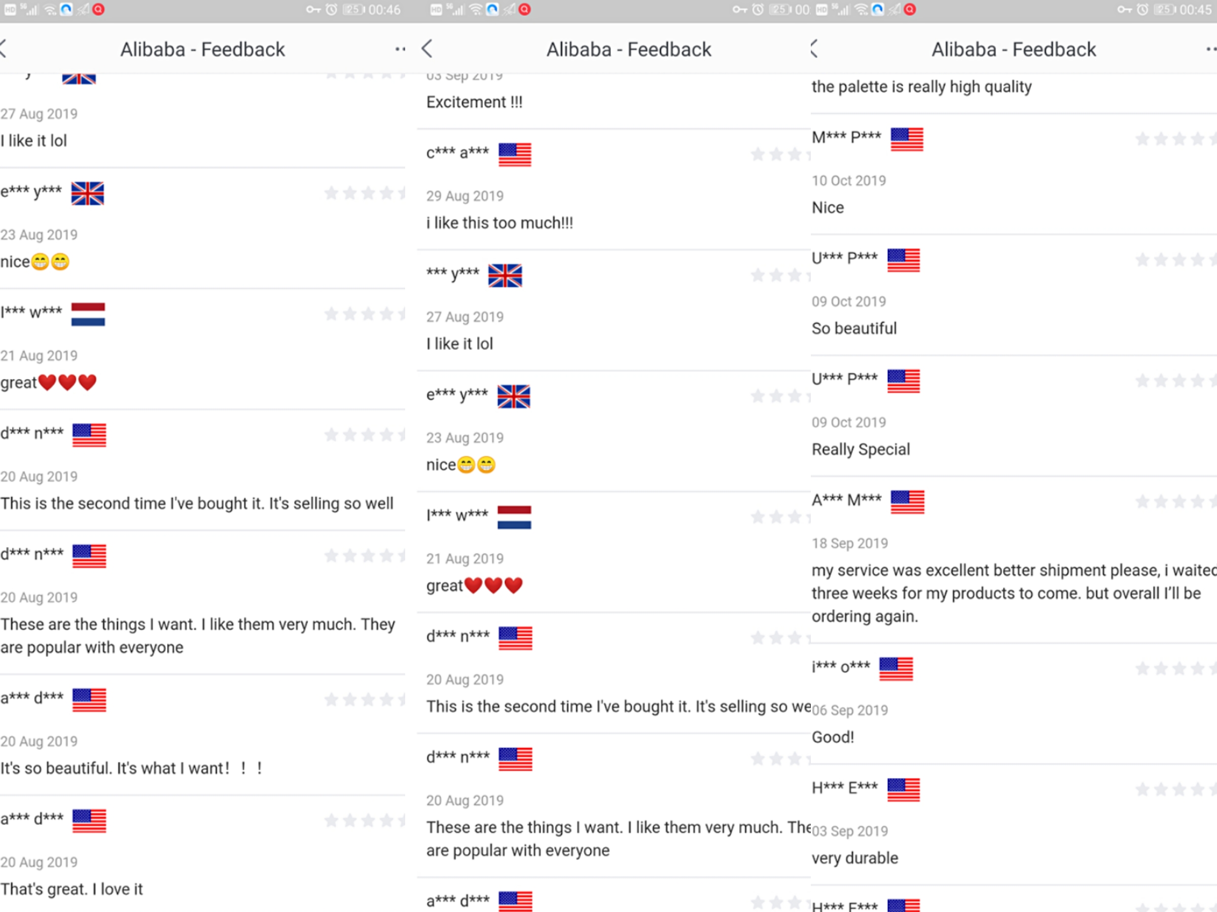This screenshot has width=1217, height=912.
Task: Click the star rating for c*** a*** review
Action: [x=780, y=155]
